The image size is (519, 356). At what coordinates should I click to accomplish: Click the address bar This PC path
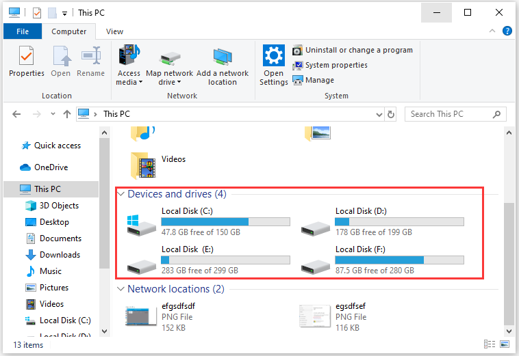116,114
